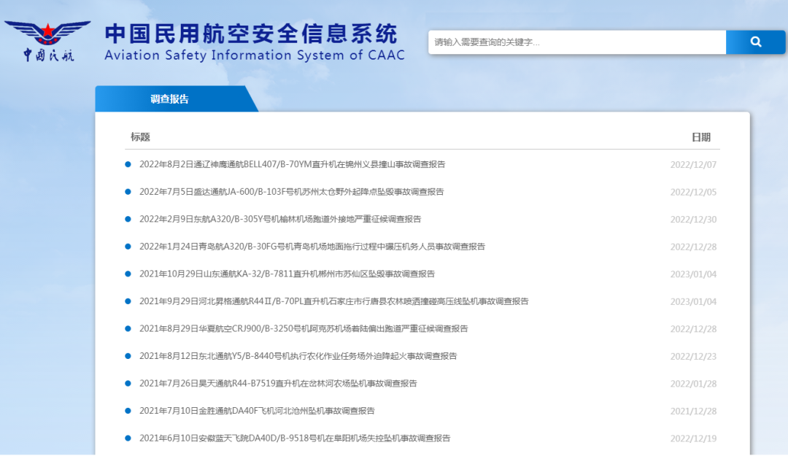
Task: Open the DA40D/B-9518 Fuyang airport report
Action: pyautogui.click(x=295, y=438)
